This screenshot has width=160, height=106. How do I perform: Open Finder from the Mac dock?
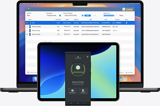point(35,79)
